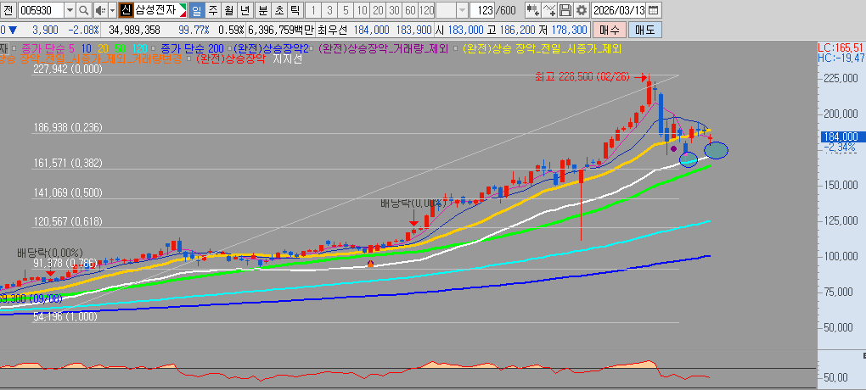
Task: Open the add indicator line-chart tool
Action: point(548,10)
